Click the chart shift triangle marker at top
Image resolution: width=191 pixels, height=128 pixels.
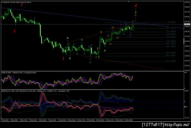point(129,2)
